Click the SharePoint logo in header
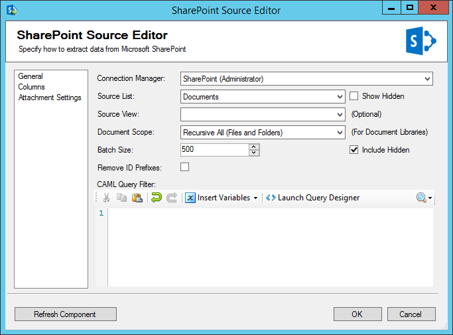This screenshot has height=335, width=453. [421, 40]
